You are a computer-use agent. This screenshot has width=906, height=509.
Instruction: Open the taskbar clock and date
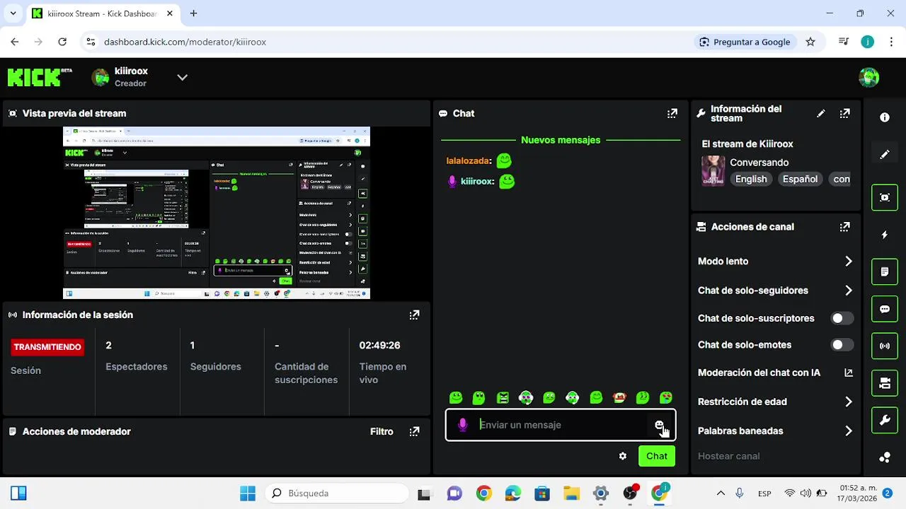coord(859,493)
